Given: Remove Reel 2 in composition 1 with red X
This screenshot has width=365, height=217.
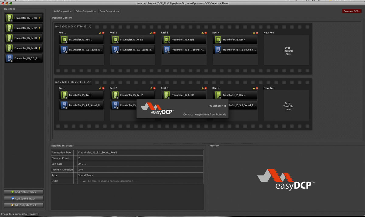Looking at the screenshot, I should (154, 33).
